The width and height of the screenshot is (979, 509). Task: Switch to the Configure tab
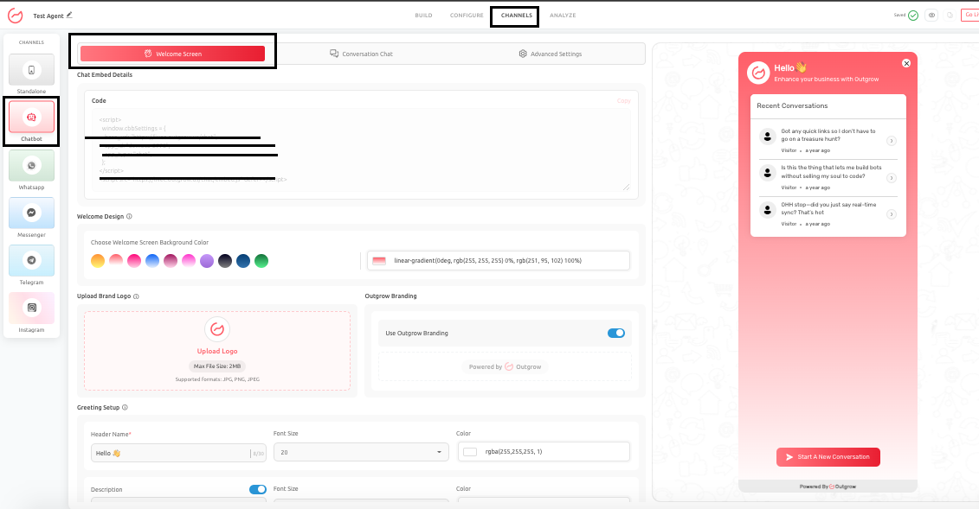click(467, 16)
